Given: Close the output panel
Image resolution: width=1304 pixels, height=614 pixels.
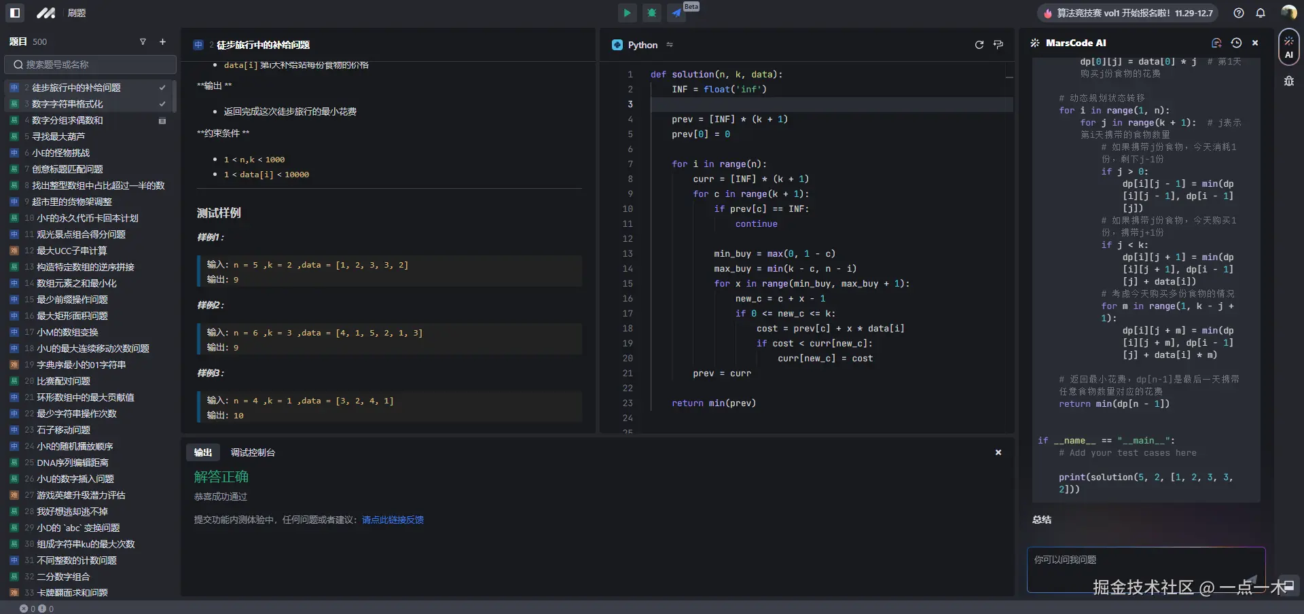Looking at the screenshot, I should [998, 452].
